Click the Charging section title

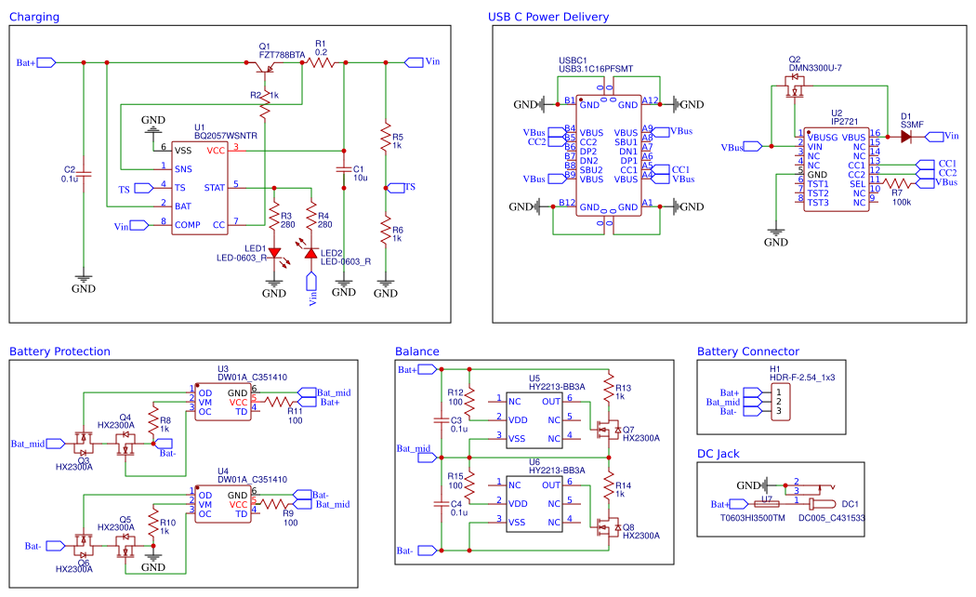34,17
